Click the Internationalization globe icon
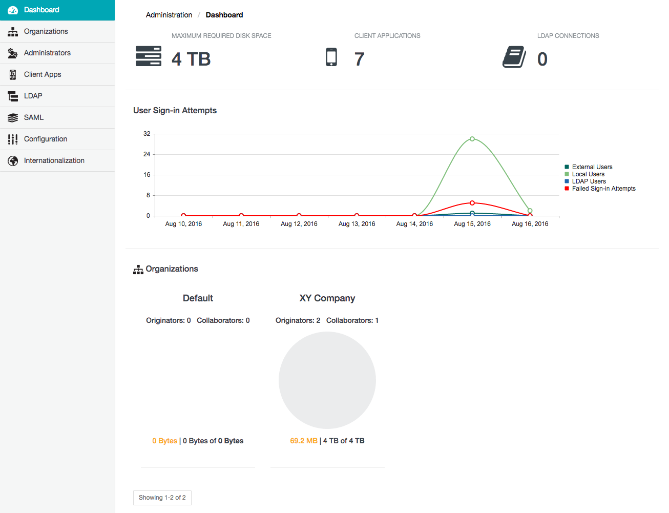This screenshot has width=669, height=513. coord(13,161)
